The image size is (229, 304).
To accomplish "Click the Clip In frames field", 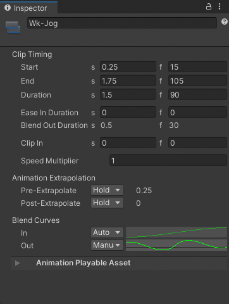I will click(197, 143).
